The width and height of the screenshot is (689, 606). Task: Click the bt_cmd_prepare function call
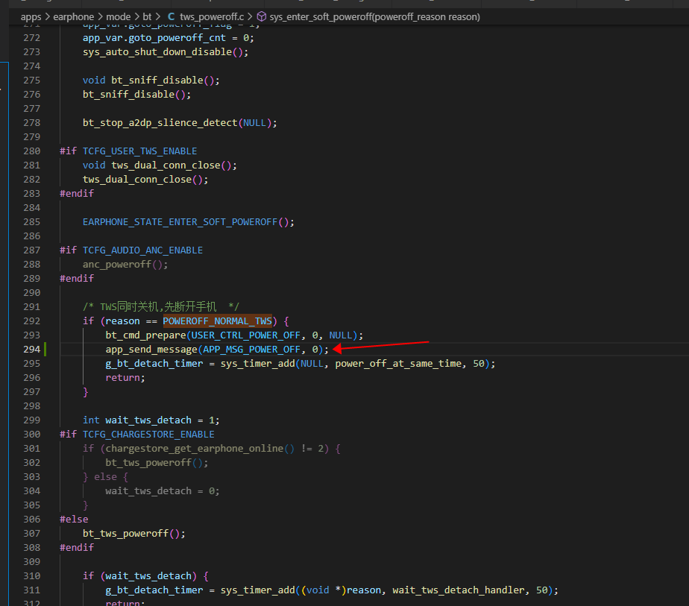click(x=146, y=335)
